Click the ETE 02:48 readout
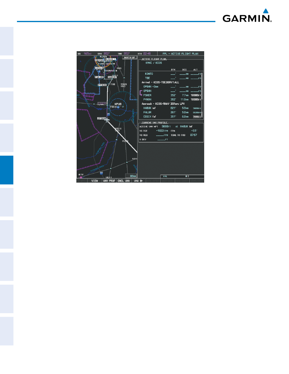 point(147,54)
